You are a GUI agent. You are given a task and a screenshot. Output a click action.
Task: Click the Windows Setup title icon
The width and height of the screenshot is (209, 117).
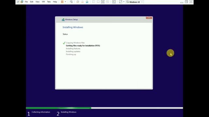[63, 19]
